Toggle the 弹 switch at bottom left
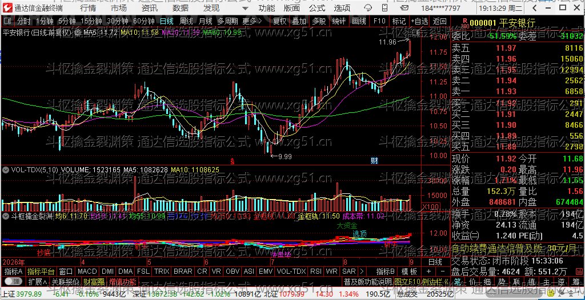The image size is (585, 300). pyautogui.click(x=13, y=280)
